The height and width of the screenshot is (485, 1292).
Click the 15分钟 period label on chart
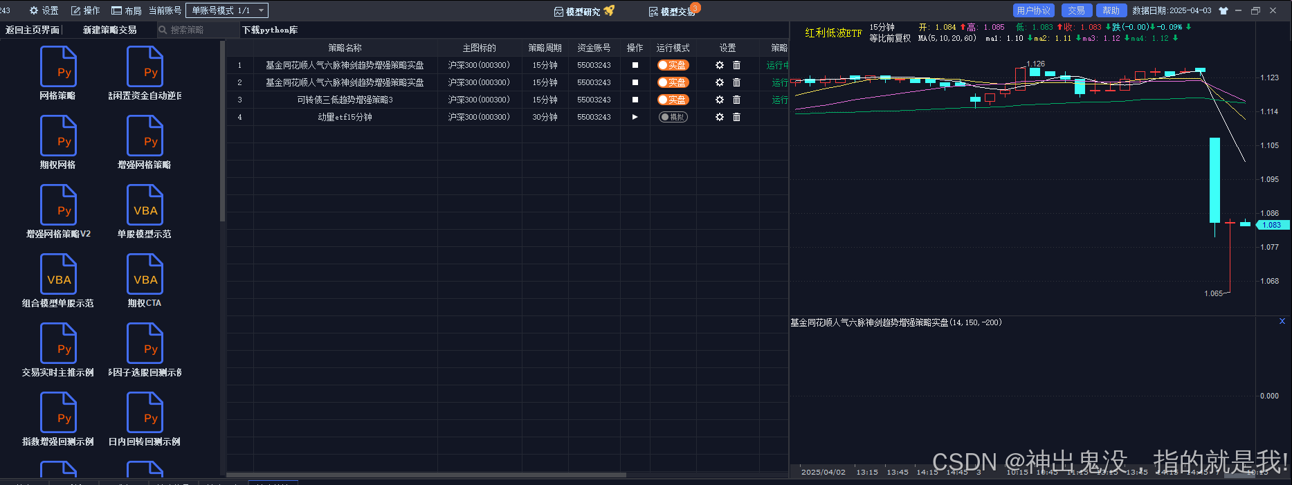click(x=882, y=28)
